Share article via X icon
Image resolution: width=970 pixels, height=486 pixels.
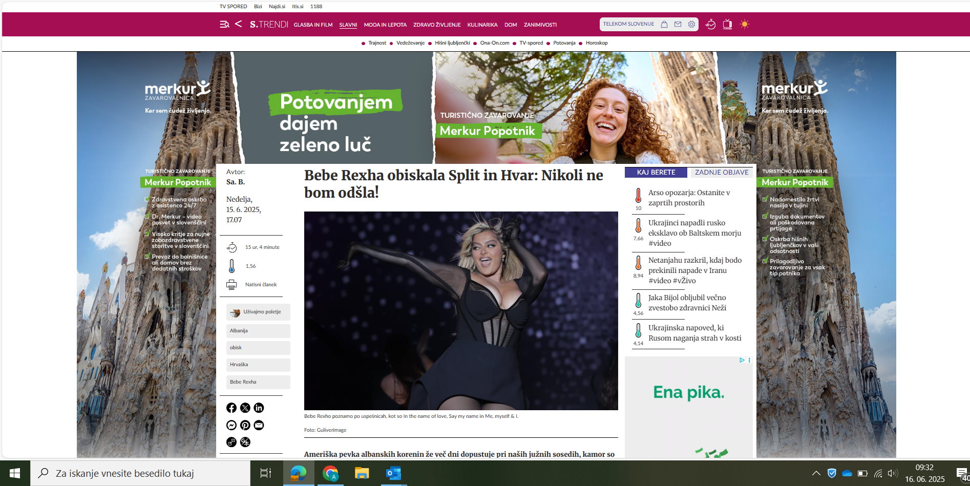(x=245, y=408)
